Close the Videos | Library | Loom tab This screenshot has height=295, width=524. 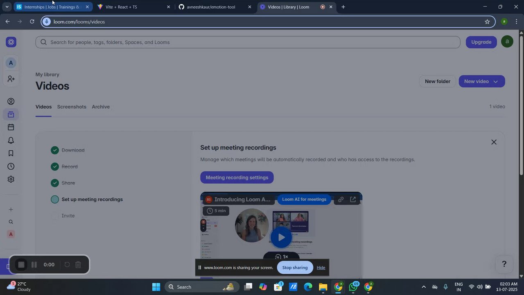331,7
